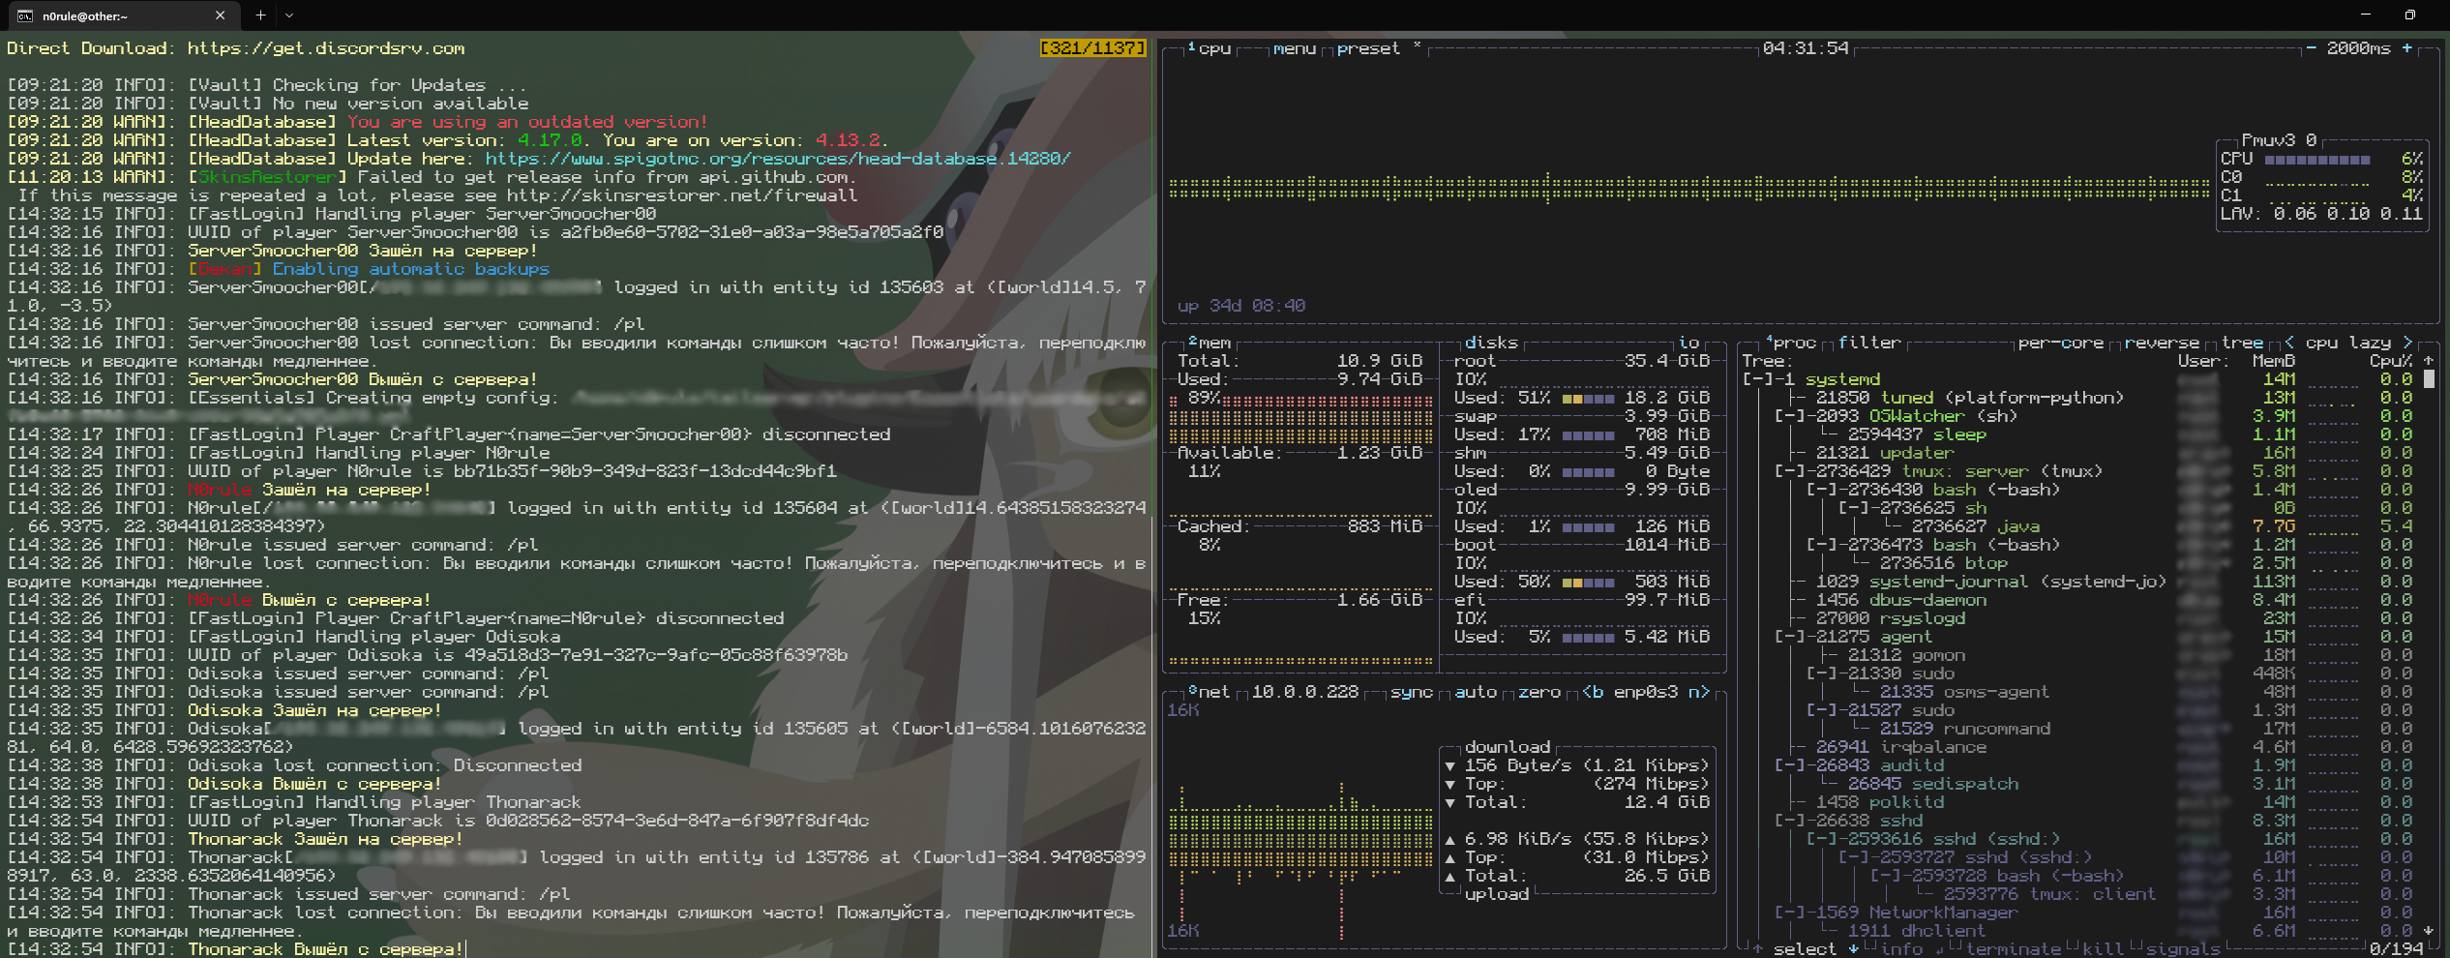Select next sort column with right arrow
This screenshot has height=958, width=2450.
[x=2407, y=343]
